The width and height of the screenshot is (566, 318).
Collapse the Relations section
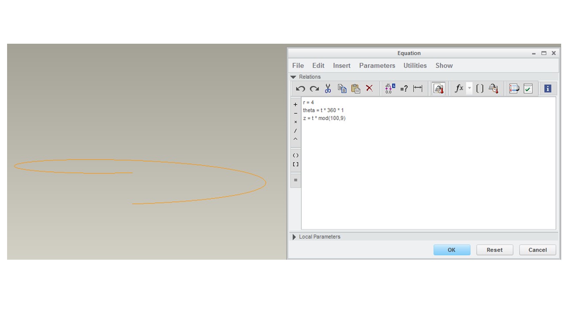point(293,77)
